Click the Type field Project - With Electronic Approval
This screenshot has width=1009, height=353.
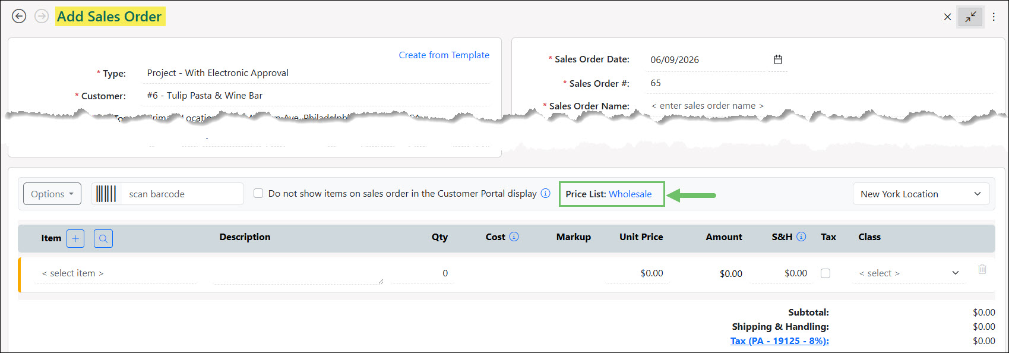(316, 73)
